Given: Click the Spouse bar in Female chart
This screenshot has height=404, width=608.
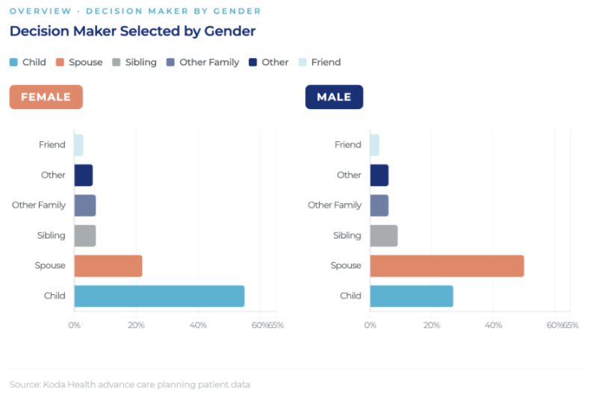Looking at the screenshot, I should 108,266.
